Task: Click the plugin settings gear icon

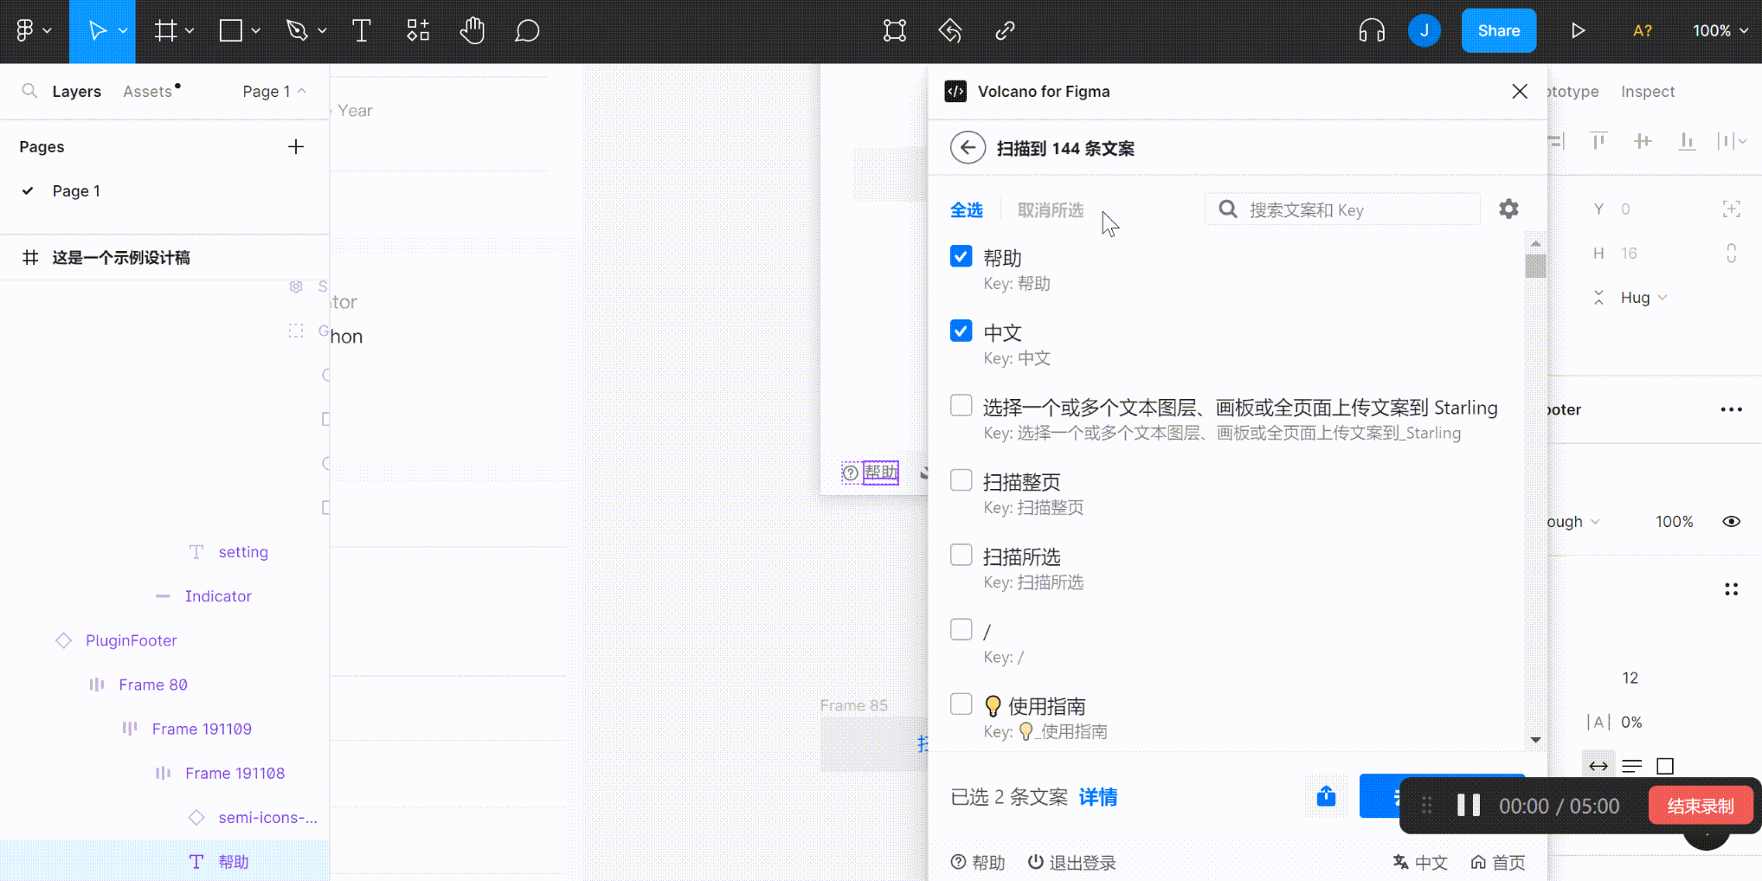Action: (1508, 209)
